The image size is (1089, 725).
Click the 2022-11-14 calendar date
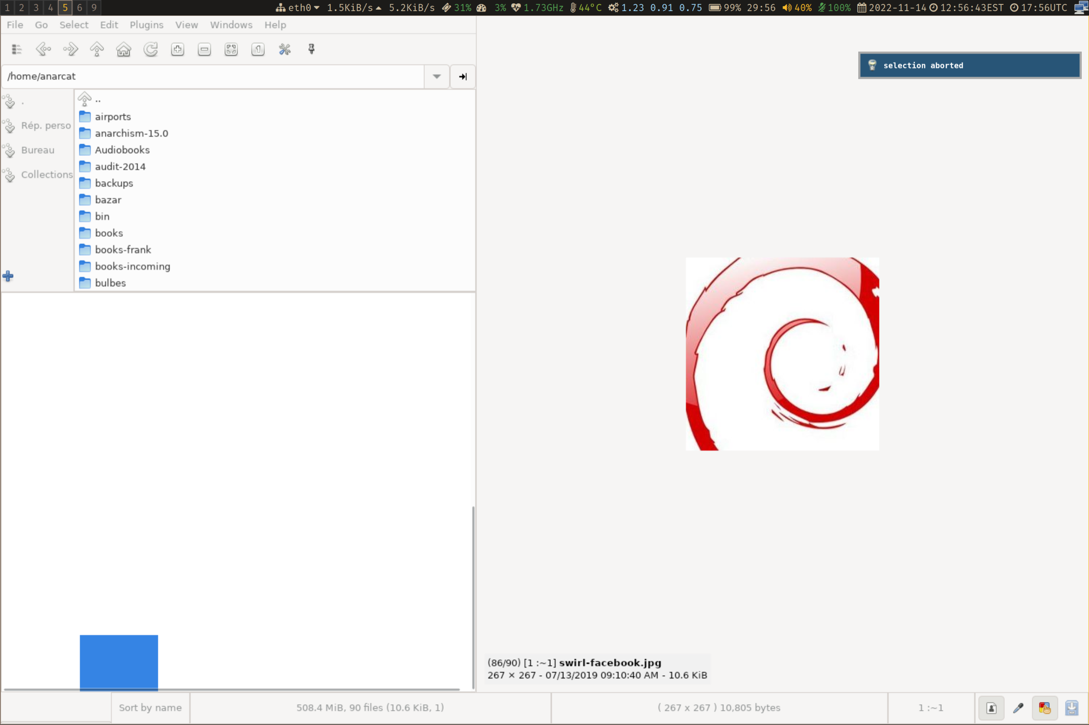893,8
